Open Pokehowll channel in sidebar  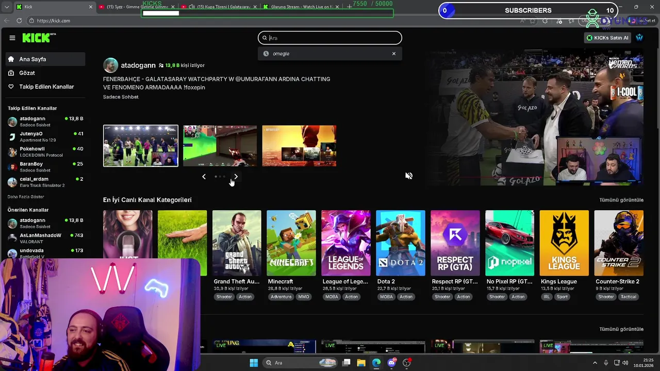pyautogui.click(x=45, y=151)
